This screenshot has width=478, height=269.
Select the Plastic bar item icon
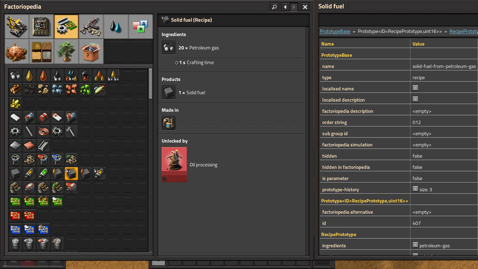(15, 118)
